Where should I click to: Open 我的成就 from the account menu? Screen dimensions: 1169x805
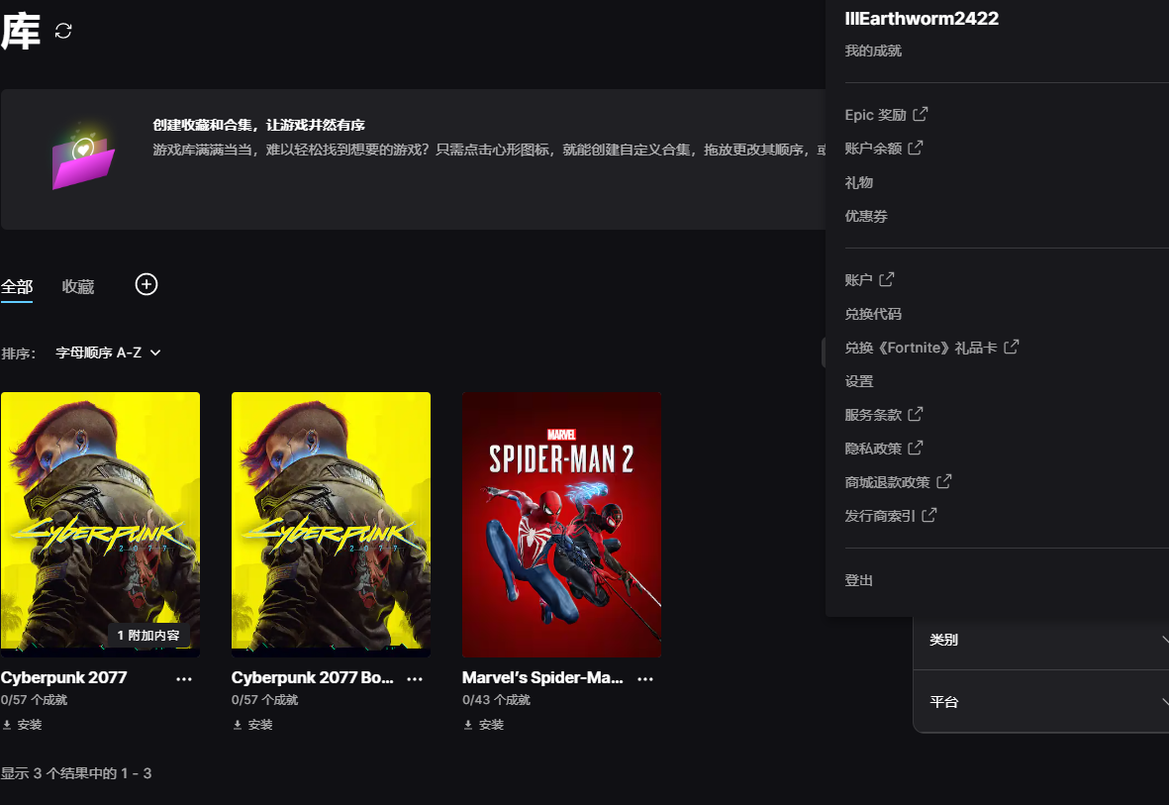[x=873, y=50]
